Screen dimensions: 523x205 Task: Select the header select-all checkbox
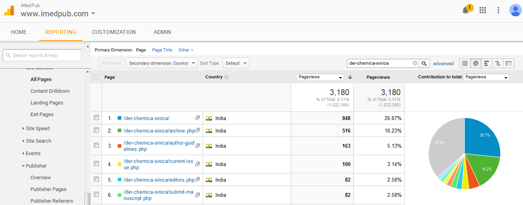(97, 77)
